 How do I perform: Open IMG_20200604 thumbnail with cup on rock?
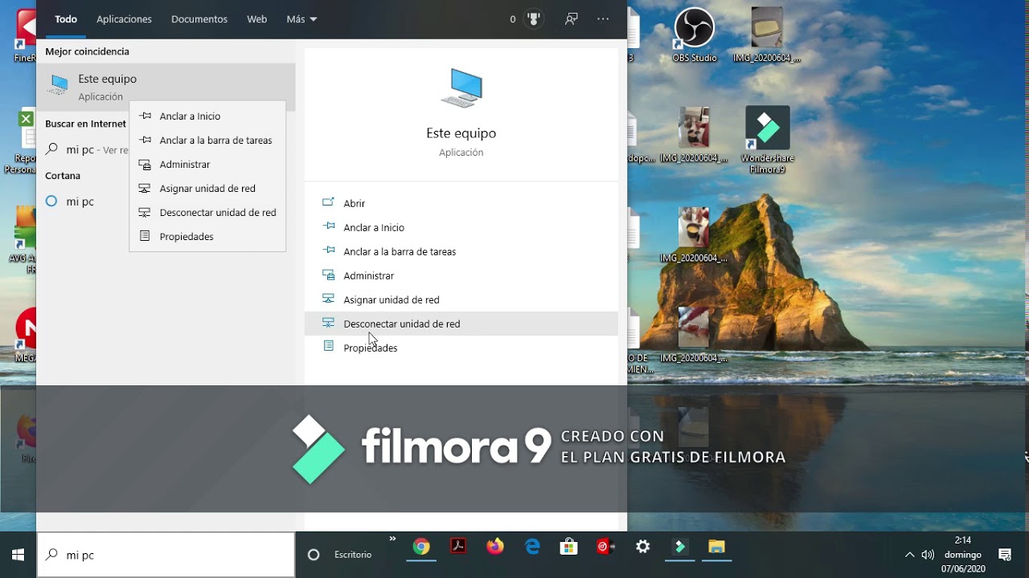[694, 235]
